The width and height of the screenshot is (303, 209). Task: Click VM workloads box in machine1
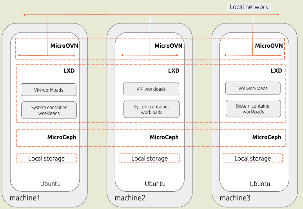pos(49,90)
